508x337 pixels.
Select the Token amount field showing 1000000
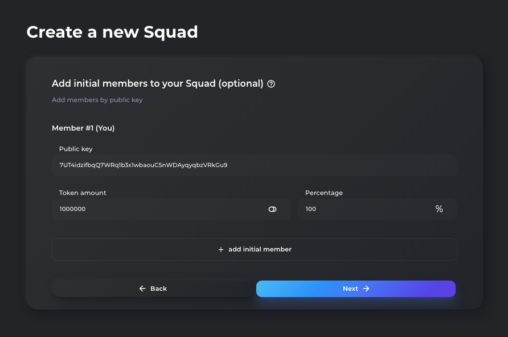[x=171, y=209]
